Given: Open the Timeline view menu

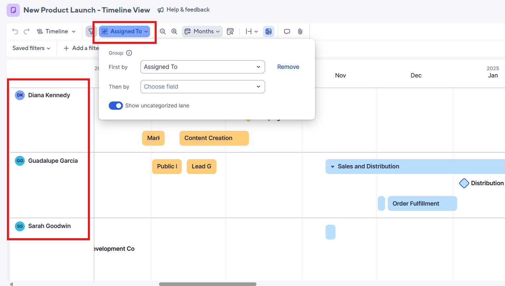Looking at the screenshot, I should (56, 32).
